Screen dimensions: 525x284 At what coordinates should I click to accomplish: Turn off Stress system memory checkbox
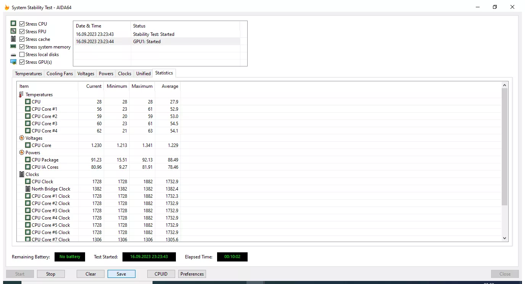(22, 47)
